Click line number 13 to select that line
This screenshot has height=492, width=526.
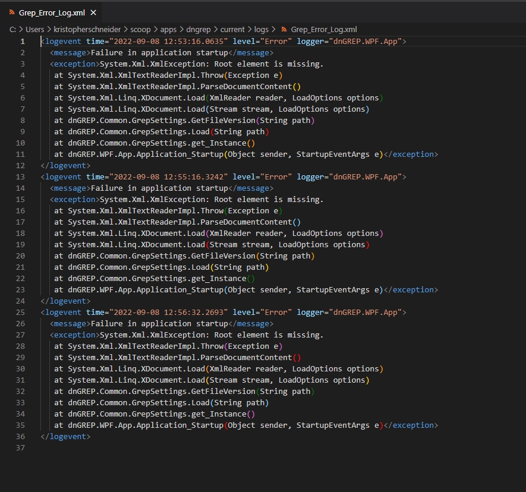(20, 176)
